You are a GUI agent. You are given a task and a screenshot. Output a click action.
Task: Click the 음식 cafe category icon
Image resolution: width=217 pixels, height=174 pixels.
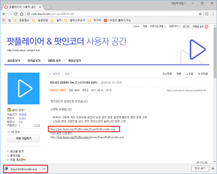(x=9, y=110)
